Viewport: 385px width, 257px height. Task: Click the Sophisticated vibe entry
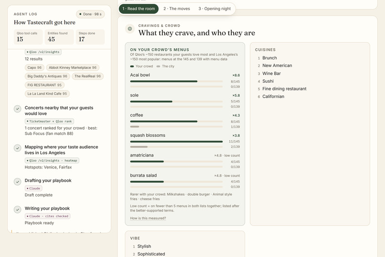point(151,254)
